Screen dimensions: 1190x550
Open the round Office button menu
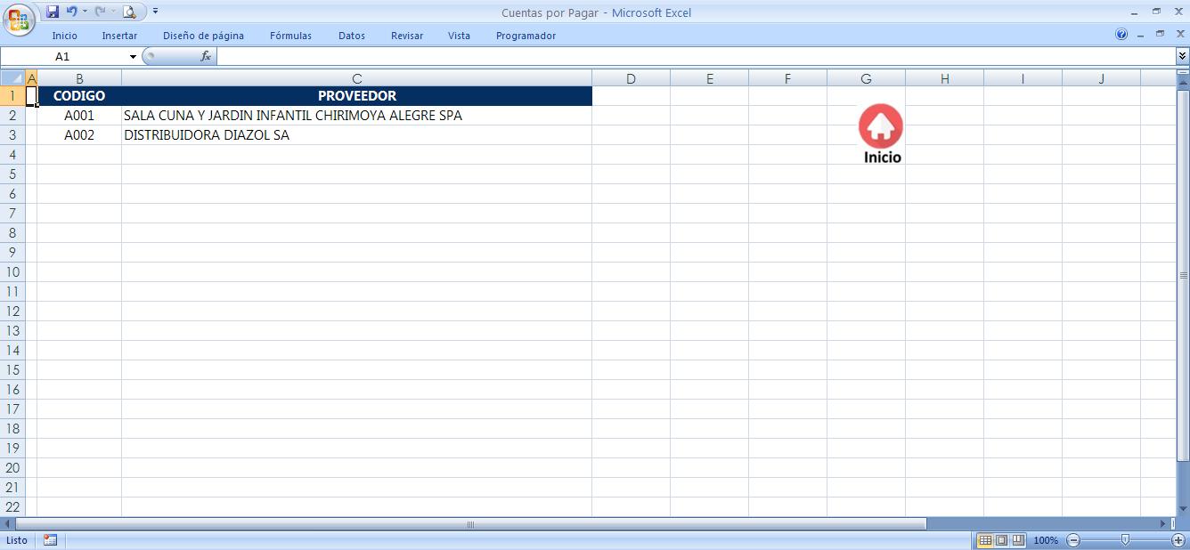(19, 20)
